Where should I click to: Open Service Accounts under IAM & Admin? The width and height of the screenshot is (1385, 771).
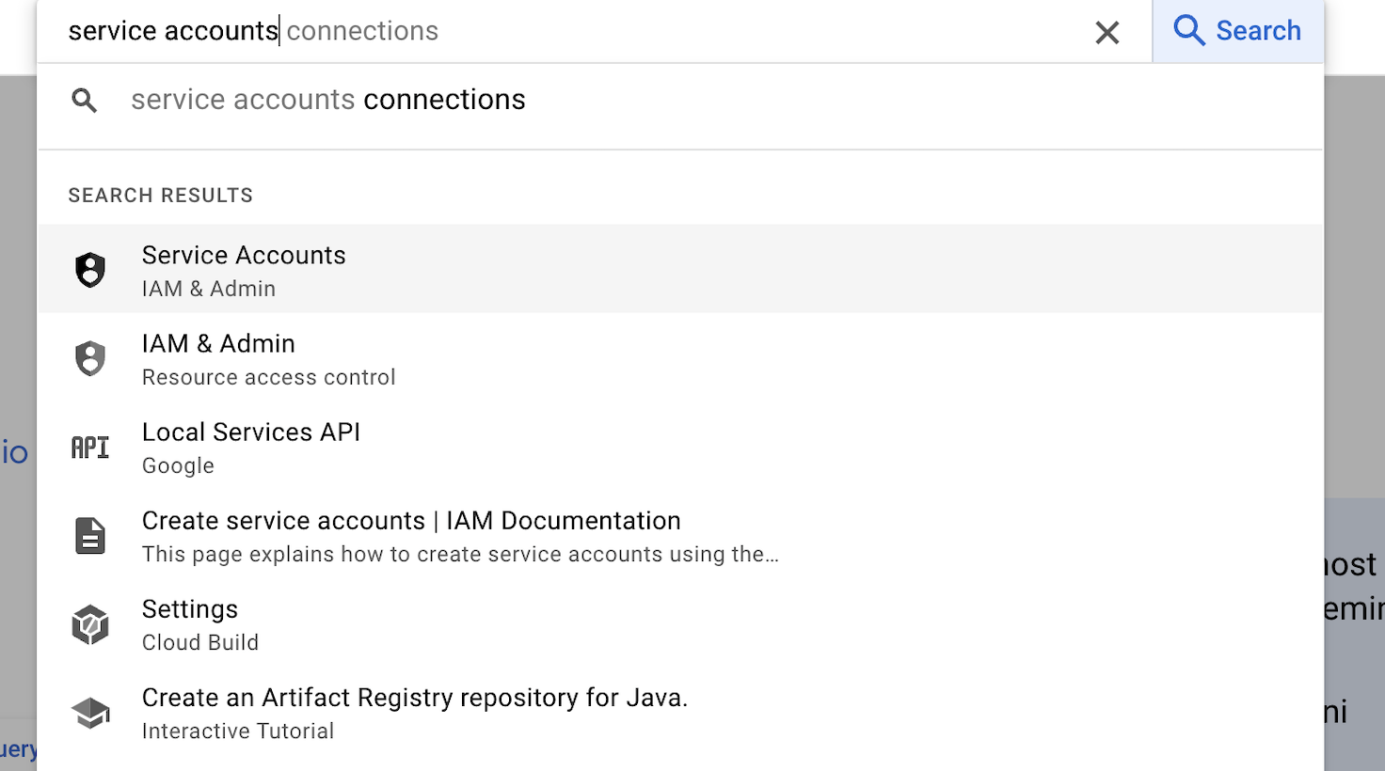[244, 255]
